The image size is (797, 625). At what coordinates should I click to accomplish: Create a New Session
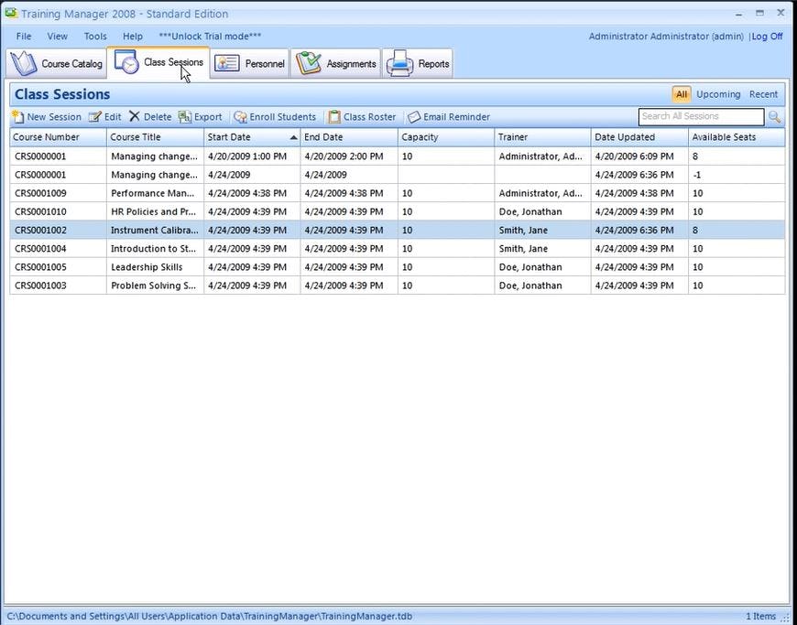(46, 116)
